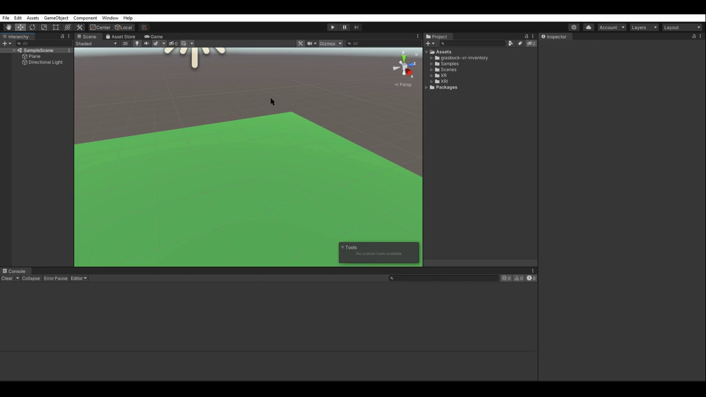
Task: Toggle hidden objects visibility in Scene
Action: click(x=173, y=44)
